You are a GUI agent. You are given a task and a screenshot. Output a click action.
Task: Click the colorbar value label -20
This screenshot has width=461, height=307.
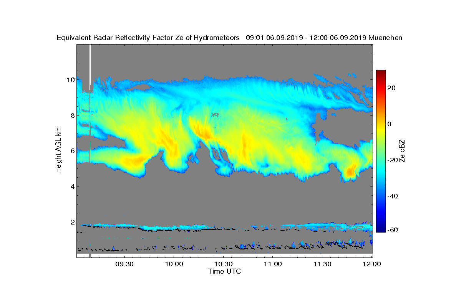click(393, 160)
